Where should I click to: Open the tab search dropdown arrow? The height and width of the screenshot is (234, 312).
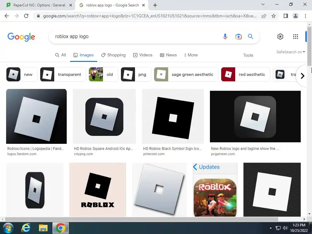(x=263, y=4)
